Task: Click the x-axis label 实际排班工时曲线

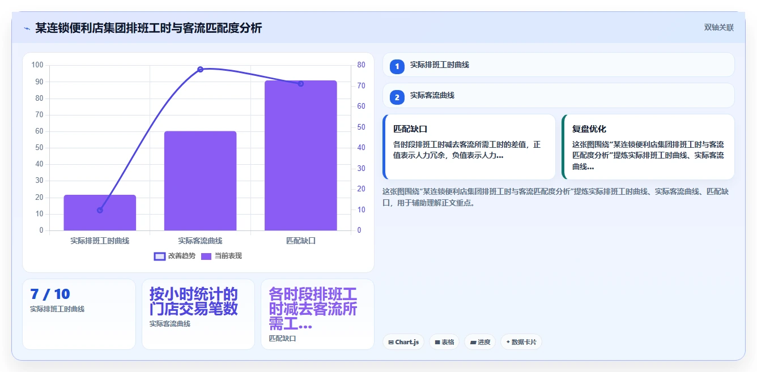Action: 100,241
